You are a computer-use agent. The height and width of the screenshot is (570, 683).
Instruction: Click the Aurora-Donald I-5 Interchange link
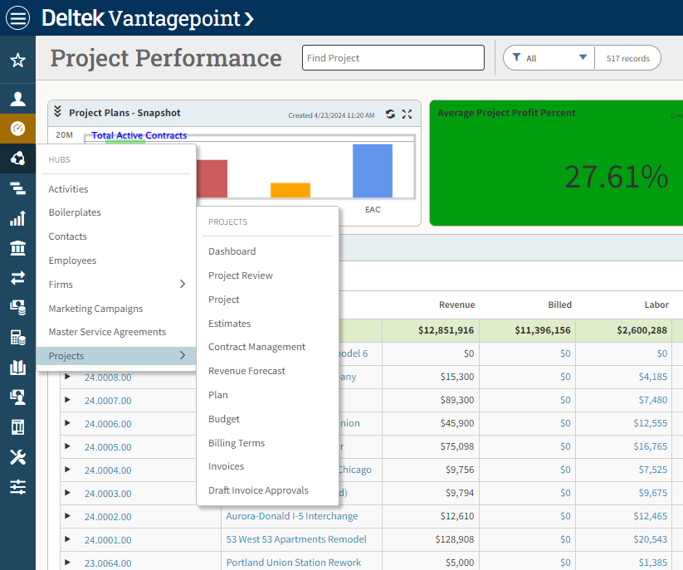(x=291, y=516)
